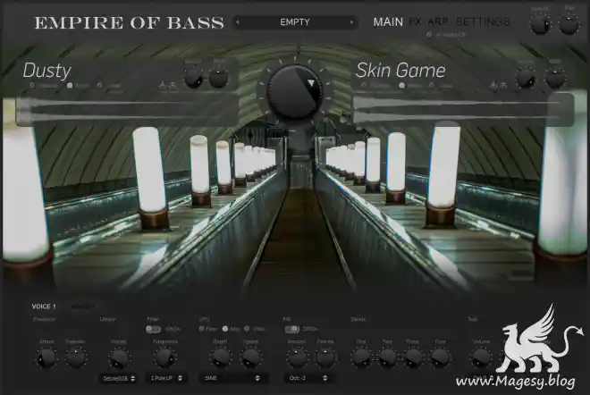Select the third LFO target radio after Amp
590x395 pixels.
[x=247, y=329]
